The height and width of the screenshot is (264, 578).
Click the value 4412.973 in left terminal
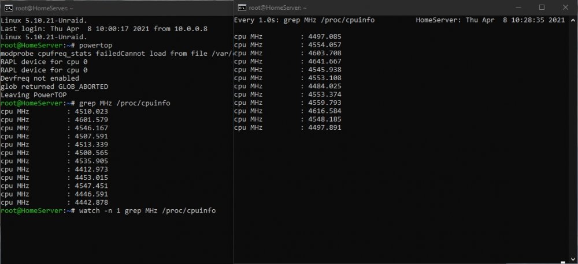coord(91,169)
